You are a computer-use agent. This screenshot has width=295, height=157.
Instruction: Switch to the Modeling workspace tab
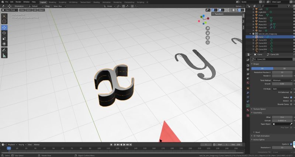(52, 2)
